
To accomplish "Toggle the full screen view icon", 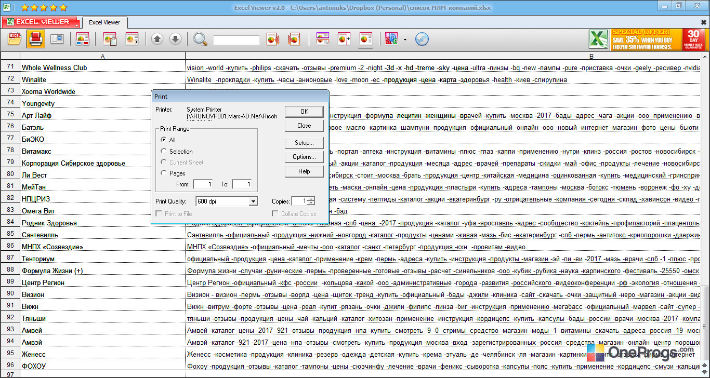I will (57, 39).
